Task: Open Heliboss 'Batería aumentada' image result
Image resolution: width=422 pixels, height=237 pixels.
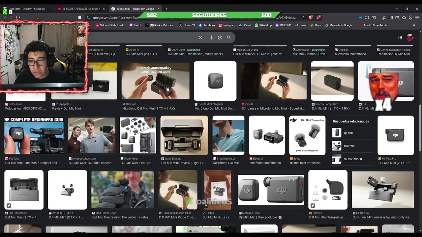Action: point(155,81)
